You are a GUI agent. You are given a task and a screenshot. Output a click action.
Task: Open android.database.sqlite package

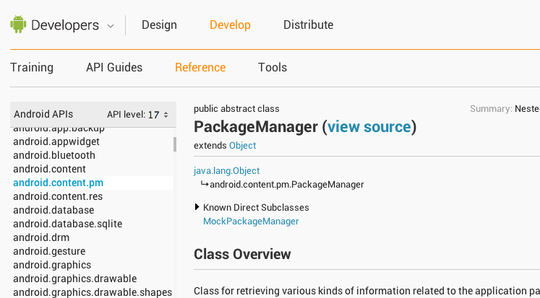pyautogui.click(x=67, y=224)
